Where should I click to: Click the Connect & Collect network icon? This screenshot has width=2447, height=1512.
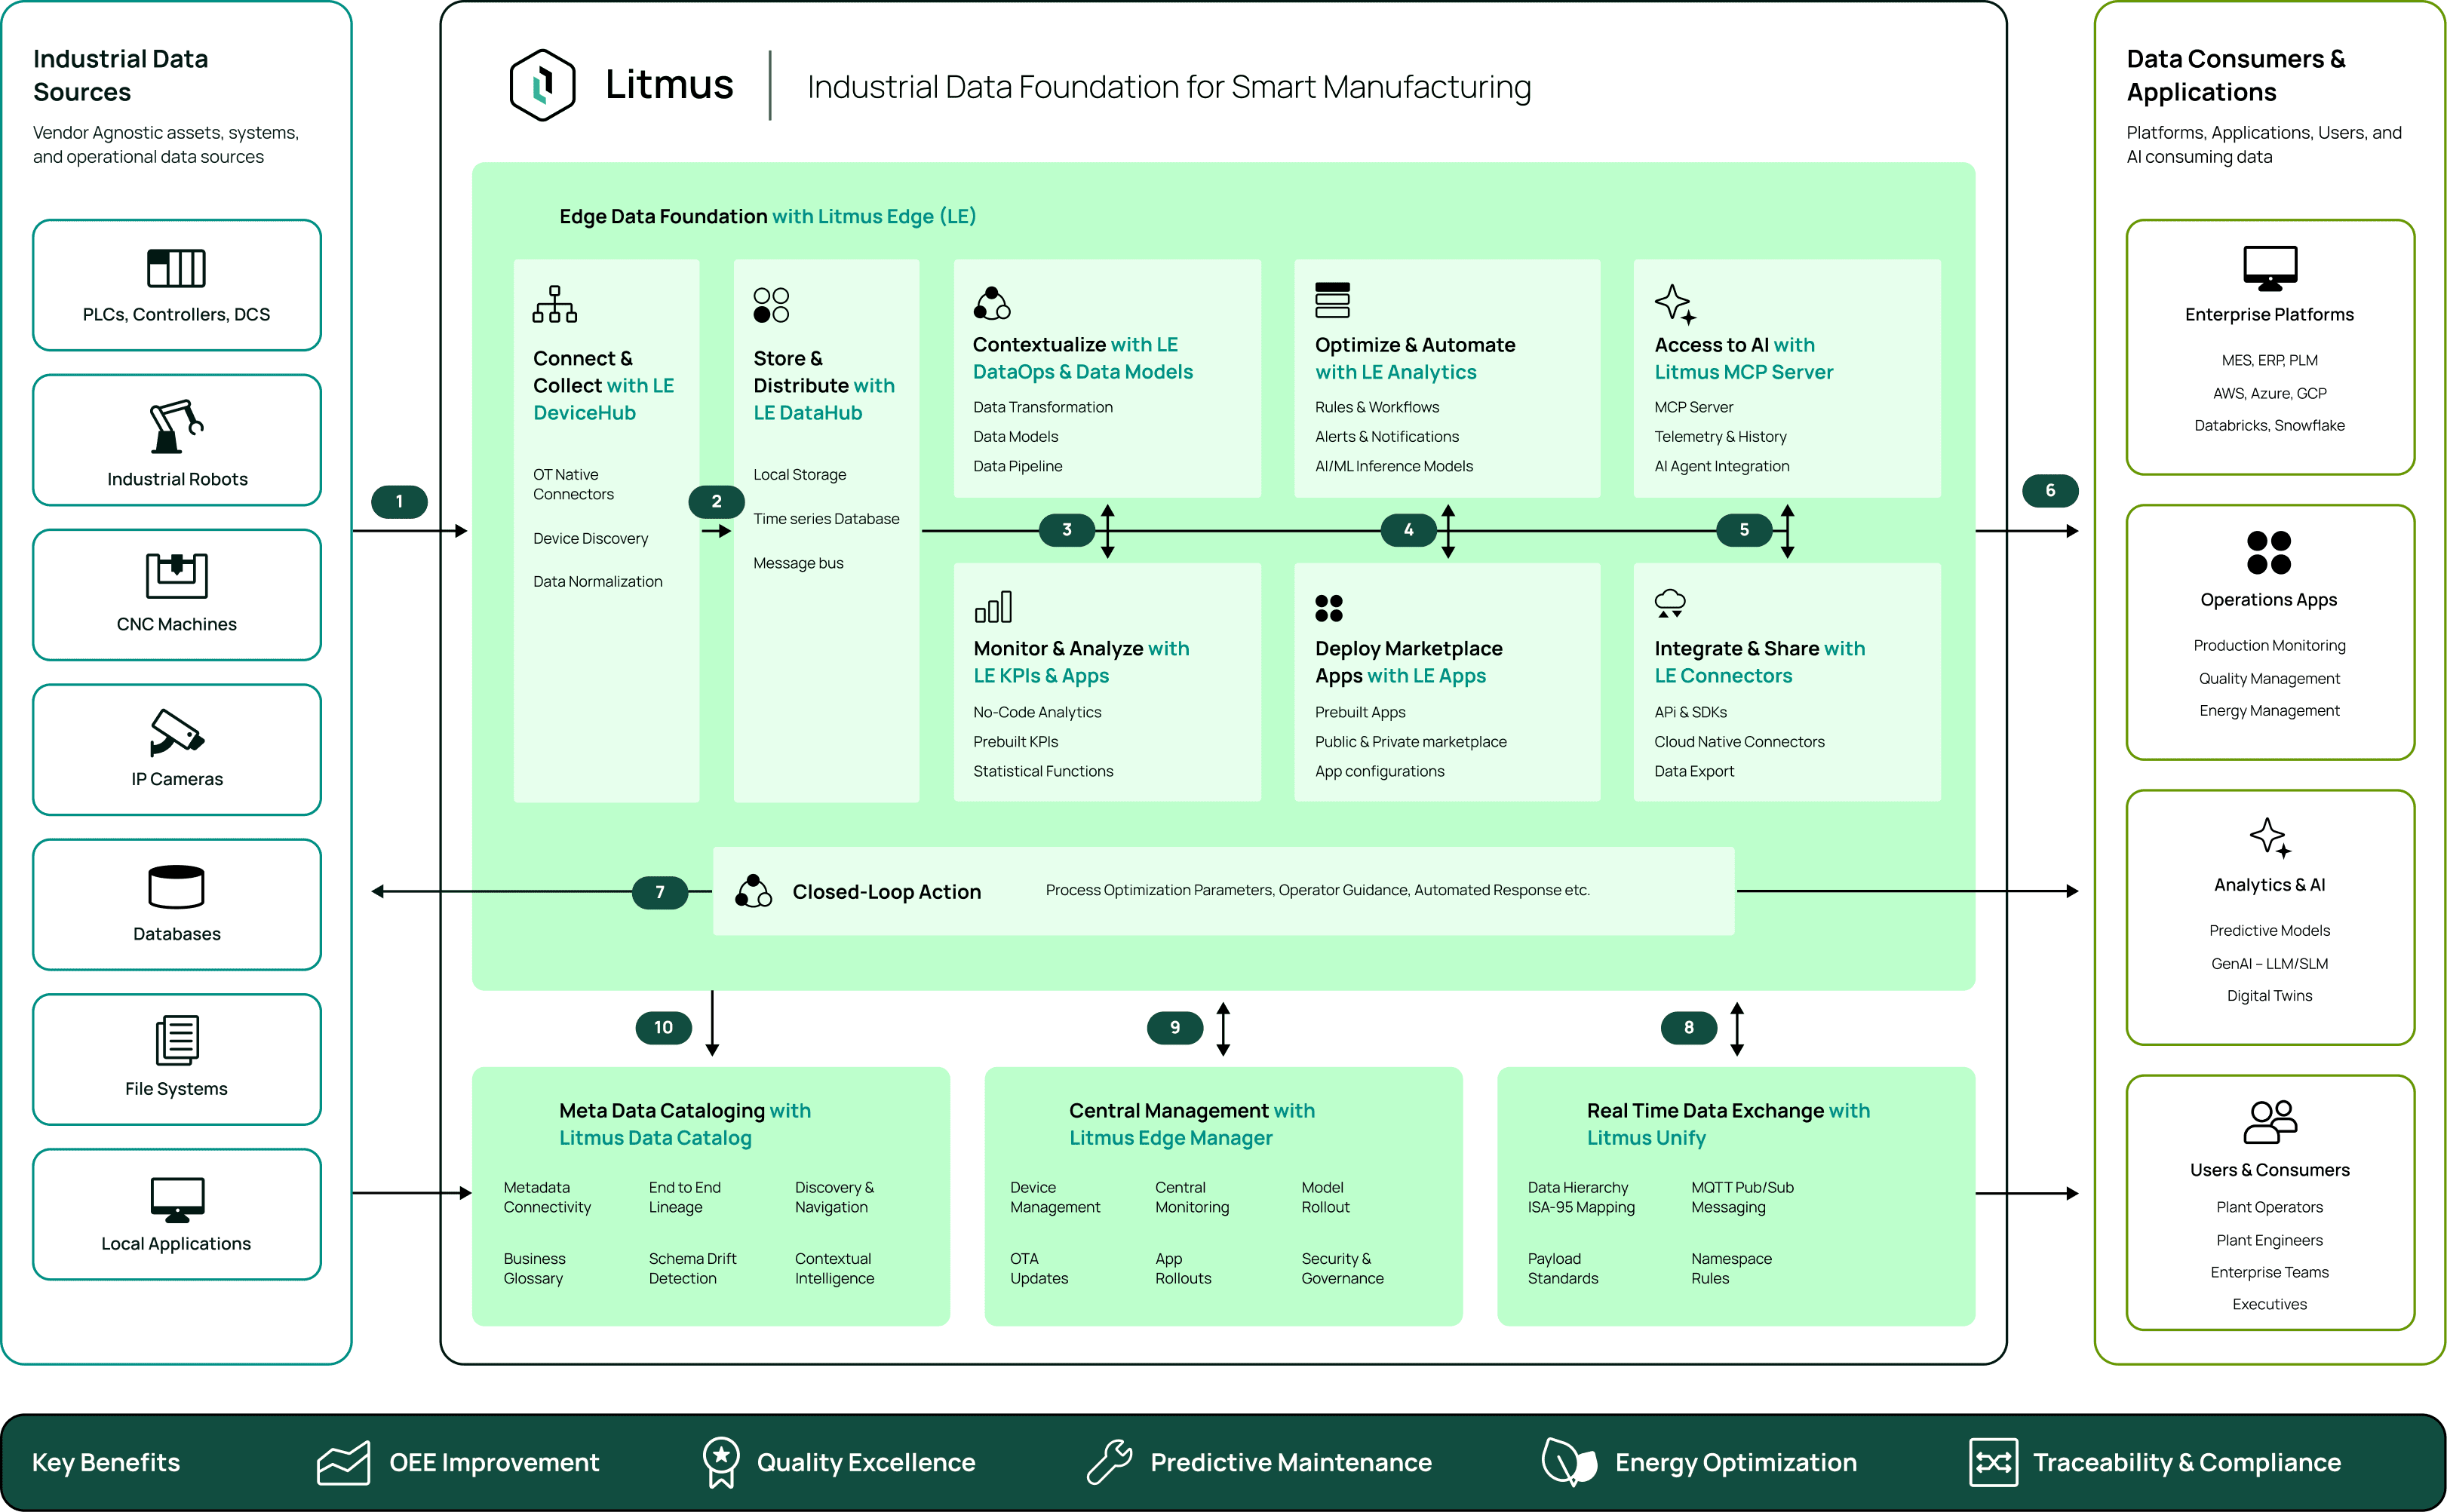pos(555,304)
